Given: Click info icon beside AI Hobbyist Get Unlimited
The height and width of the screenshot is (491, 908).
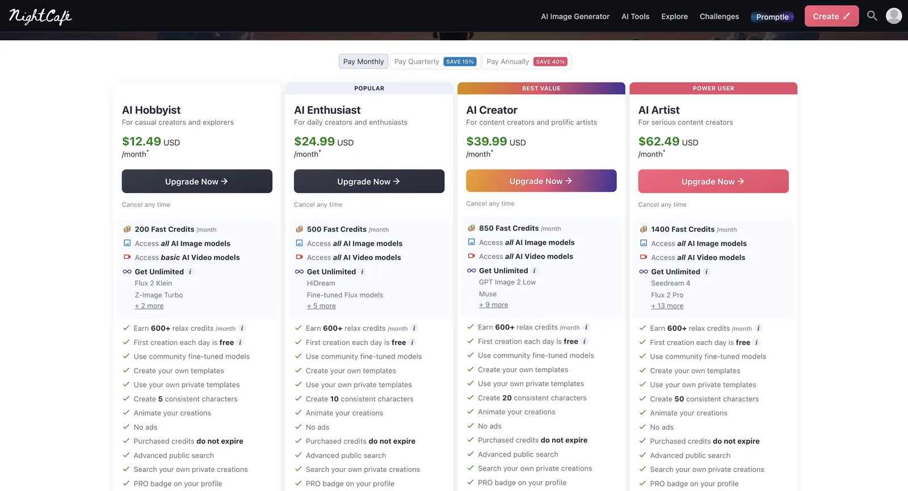Looking at the screenshot, I should (190, 272).
